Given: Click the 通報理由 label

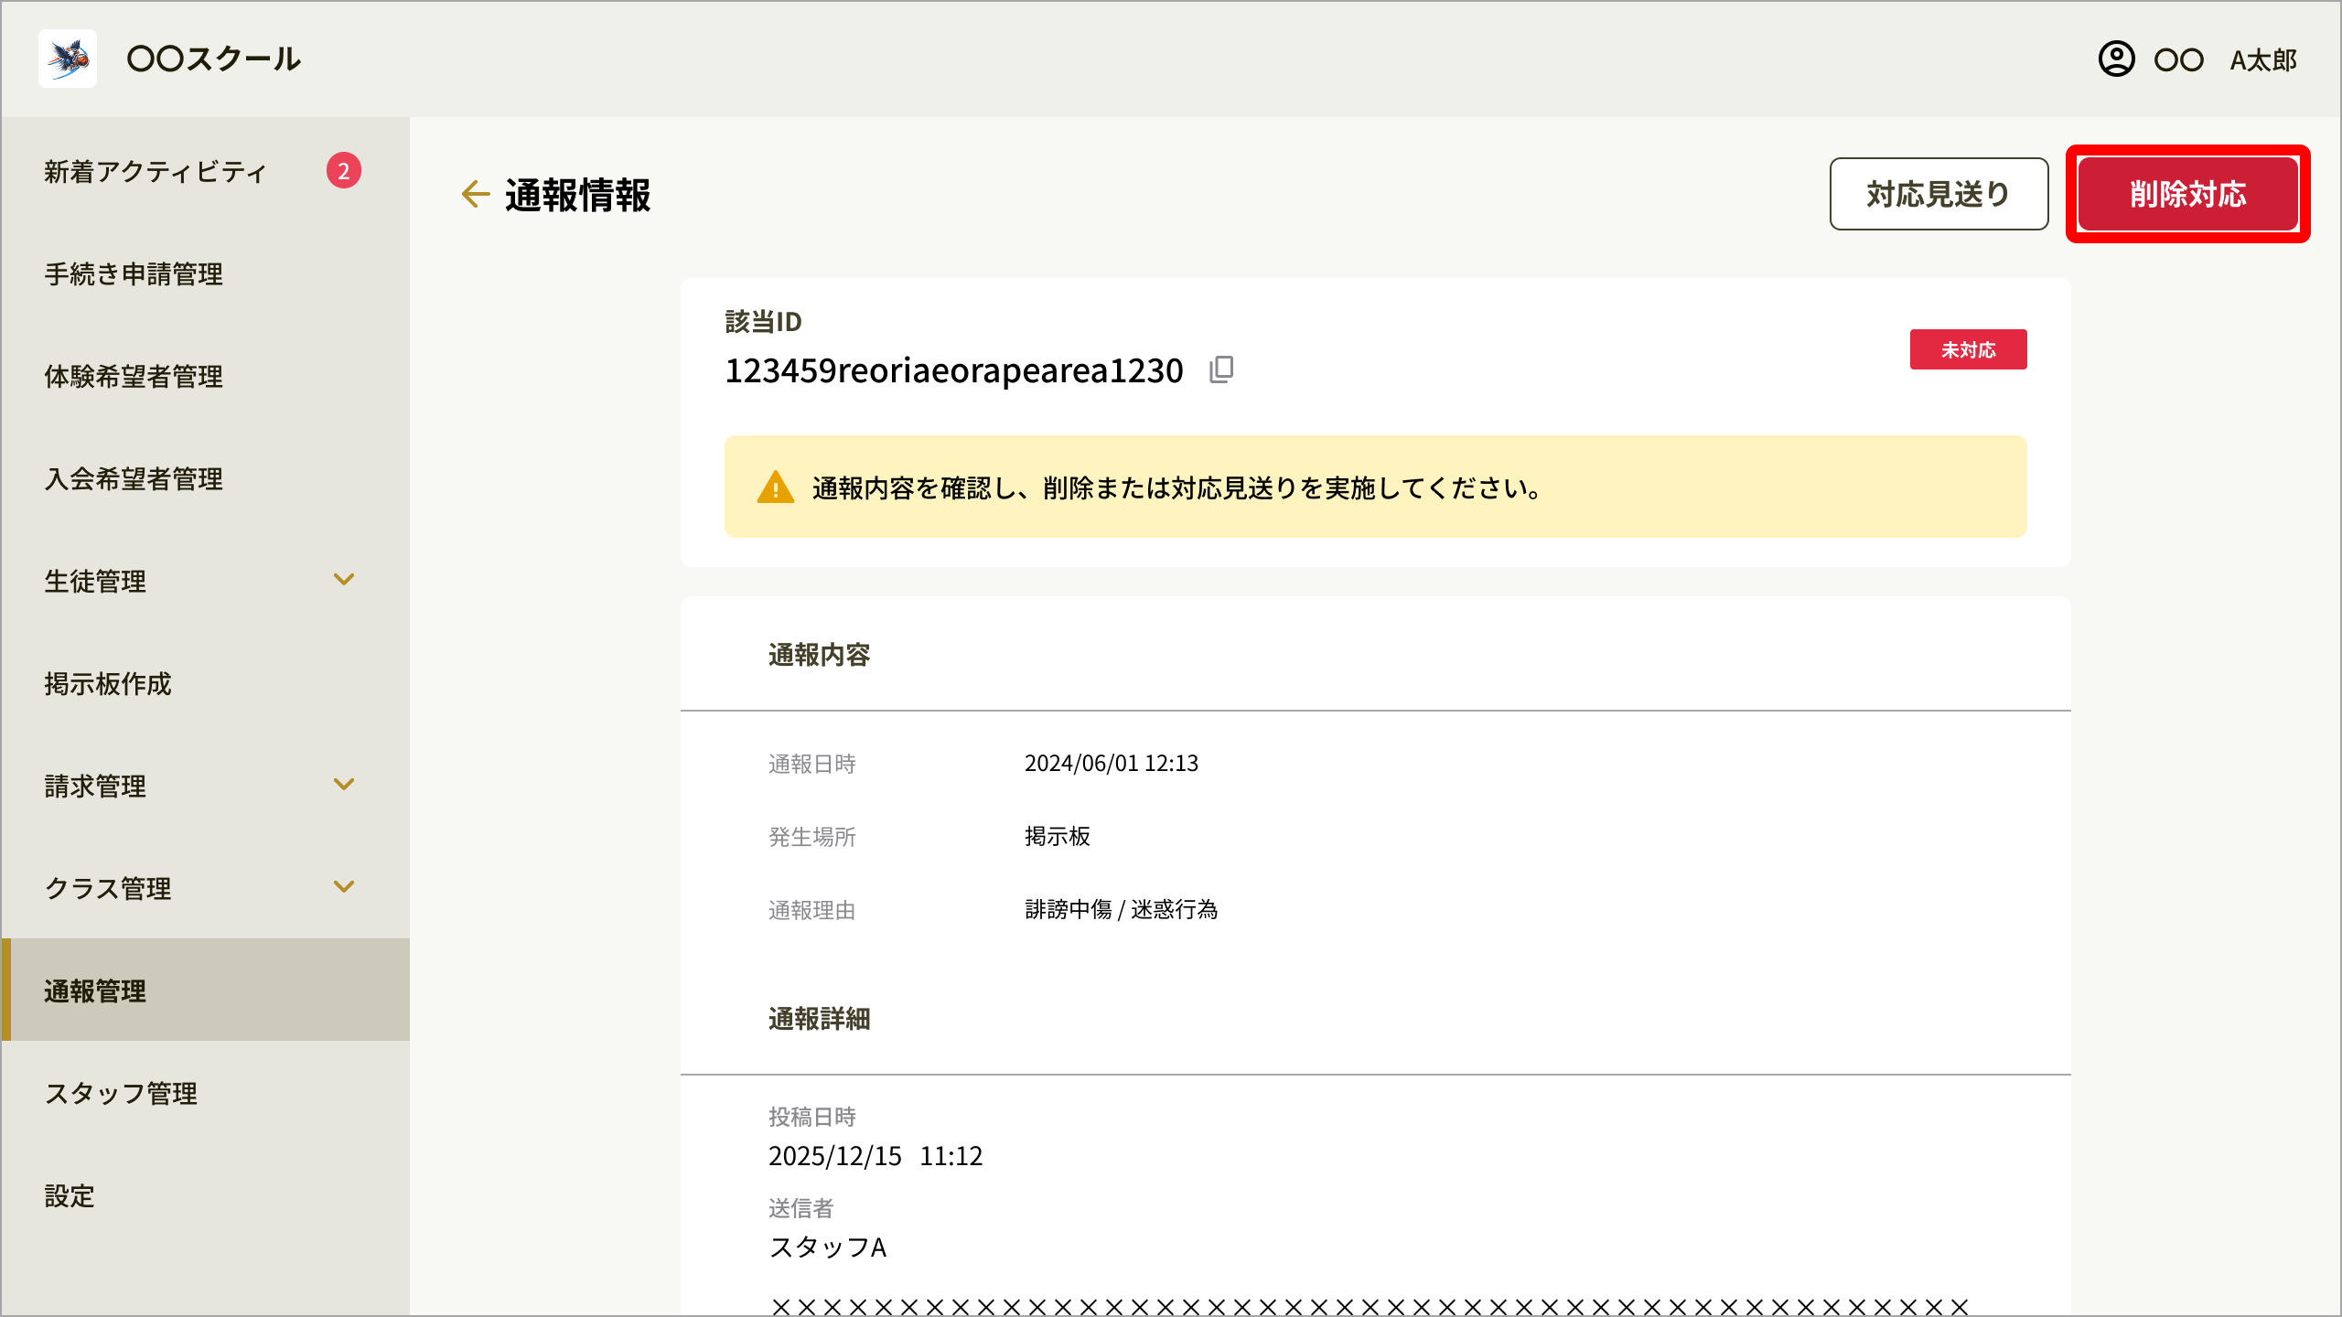Looking at the screenshot, I should pyautogui.click(x=812, y=911).
